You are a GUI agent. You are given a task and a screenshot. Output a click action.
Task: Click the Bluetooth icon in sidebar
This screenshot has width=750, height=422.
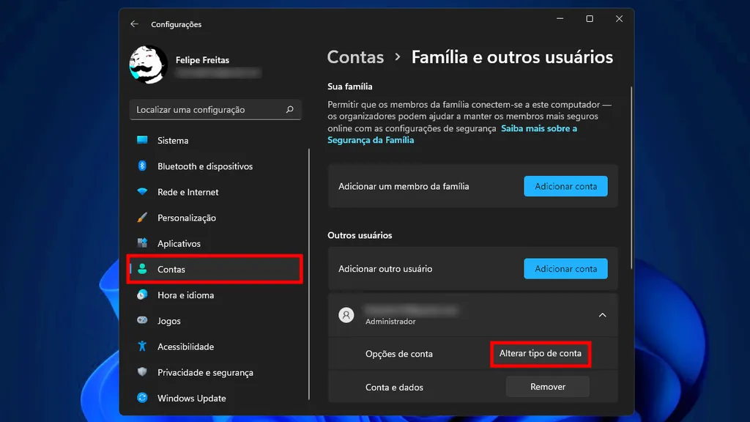[x=142, y=166]
